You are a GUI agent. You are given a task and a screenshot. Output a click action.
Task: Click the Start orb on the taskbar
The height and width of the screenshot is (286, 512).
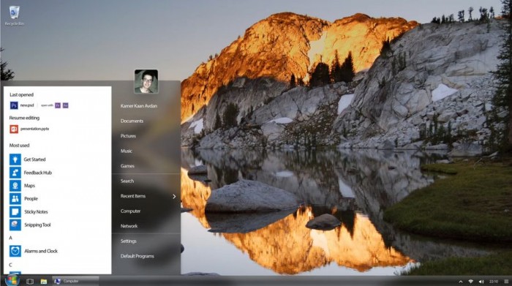pyautogui.click(x=12, y=280)
